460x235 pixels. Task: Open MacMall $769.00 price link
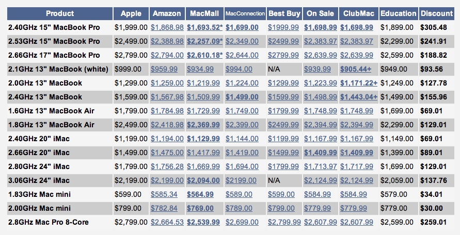[200, 208]
